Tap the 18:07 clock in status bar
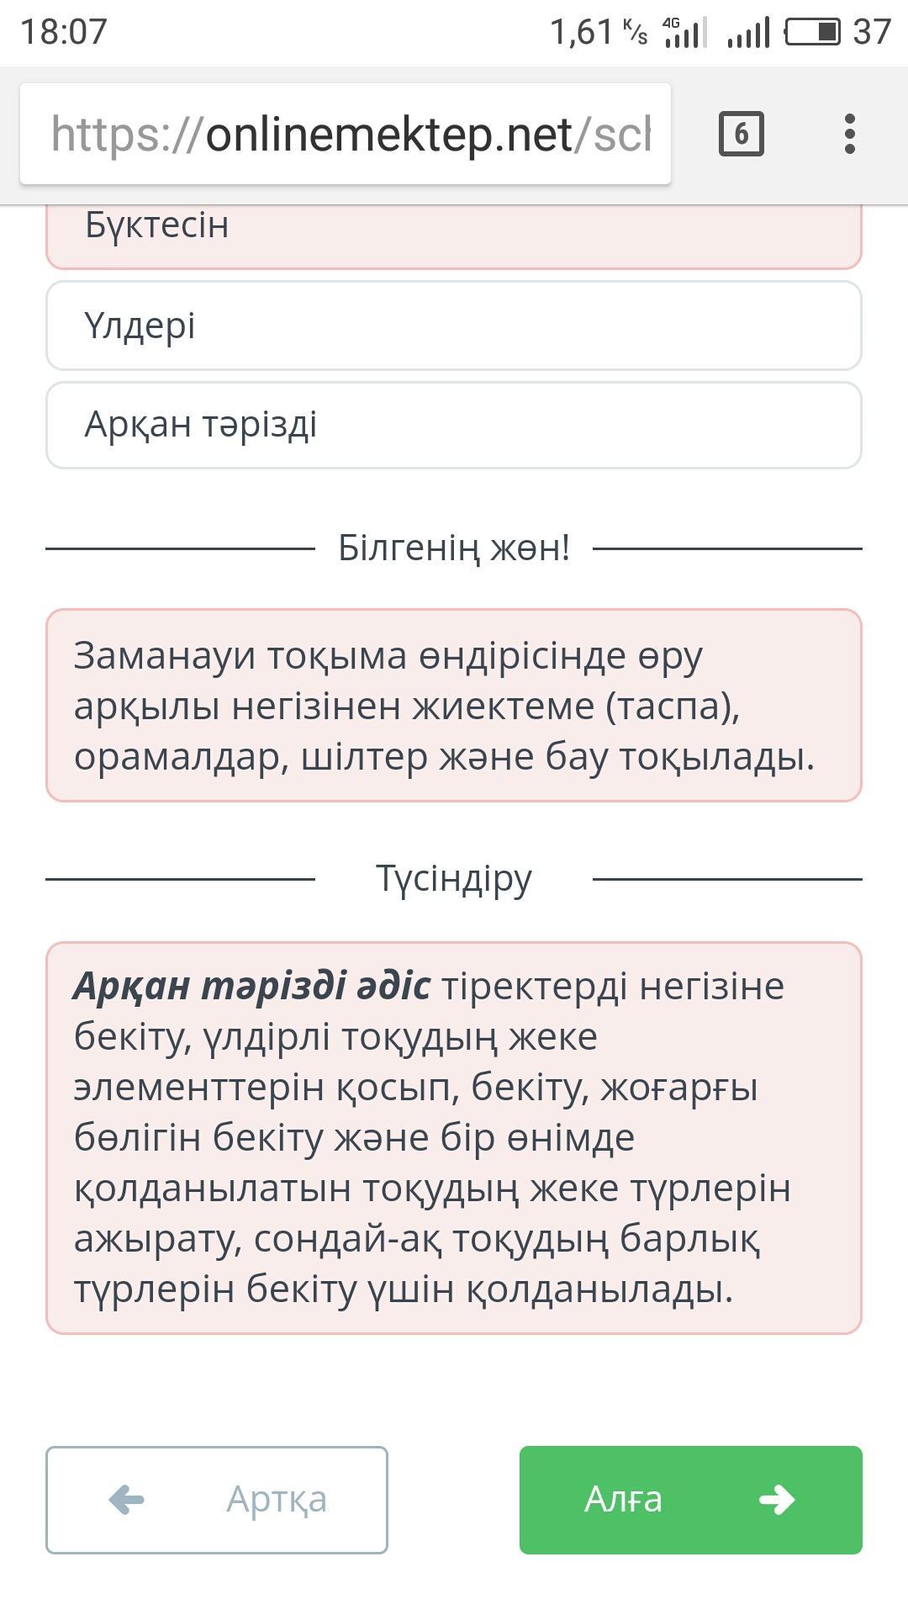908x1615 pixels. (x=64, y=32)
